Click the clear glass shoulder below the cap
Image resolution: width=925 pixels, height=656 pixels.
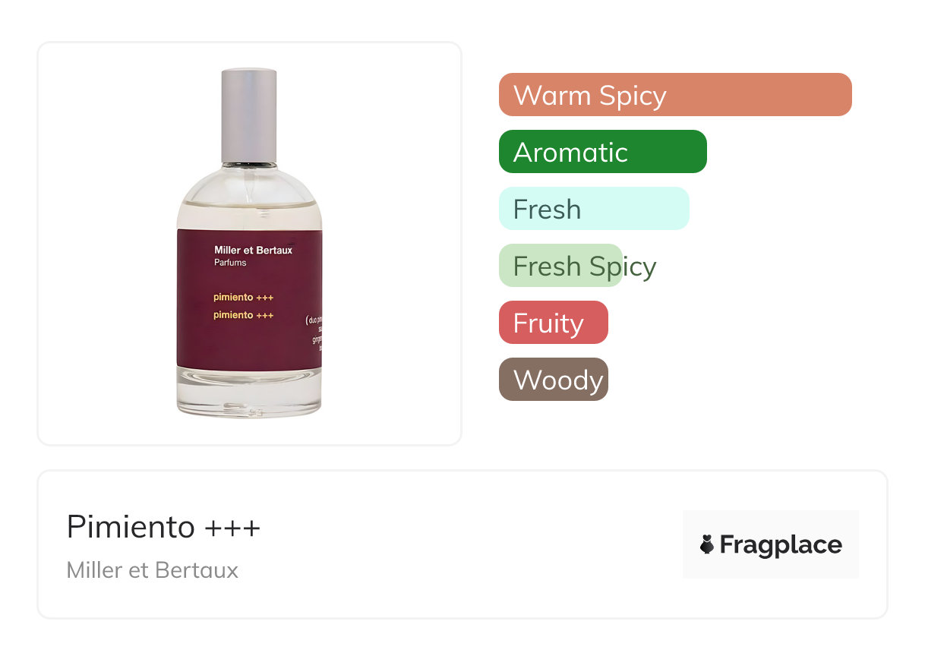click(x=249, y=197)
